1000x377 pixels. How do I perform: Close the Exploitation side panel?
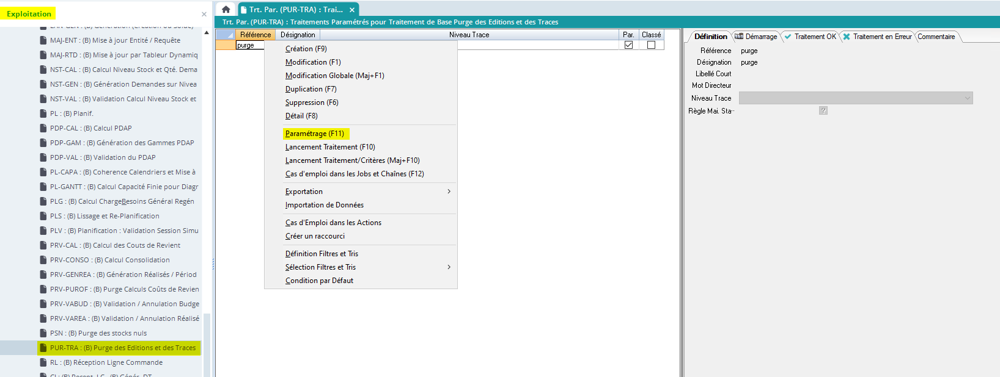pyautogui.click(x=204, y=14)
